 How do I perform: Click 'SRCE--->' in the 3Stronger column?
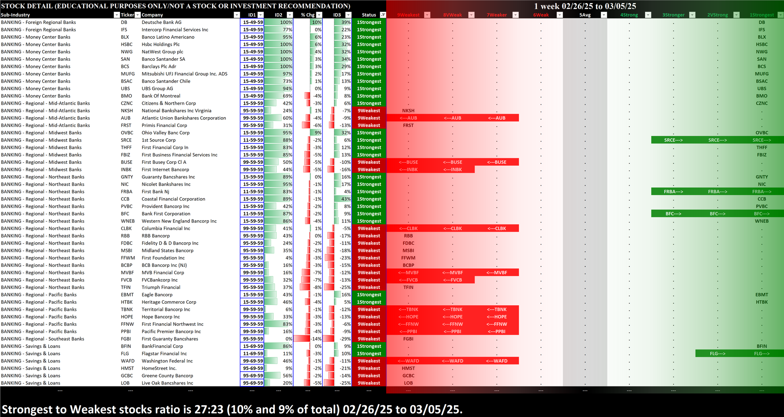[673, 140]
